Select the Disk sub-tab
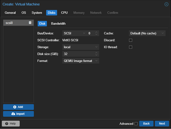171x129 pixels. 42,24
